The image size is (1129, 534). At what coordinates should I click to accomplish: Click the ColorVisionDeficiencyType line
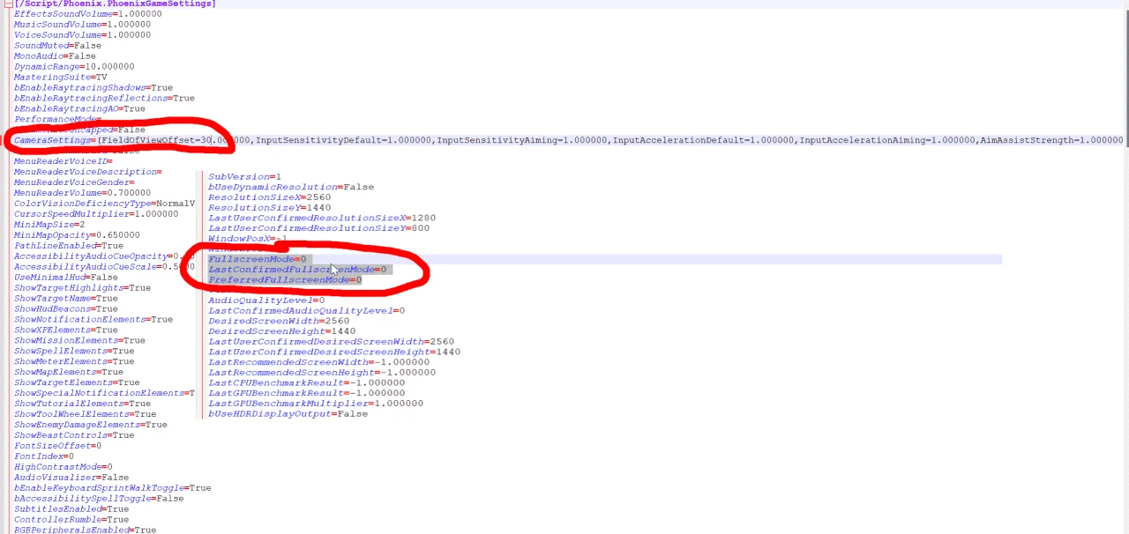(x=104, y=204)
